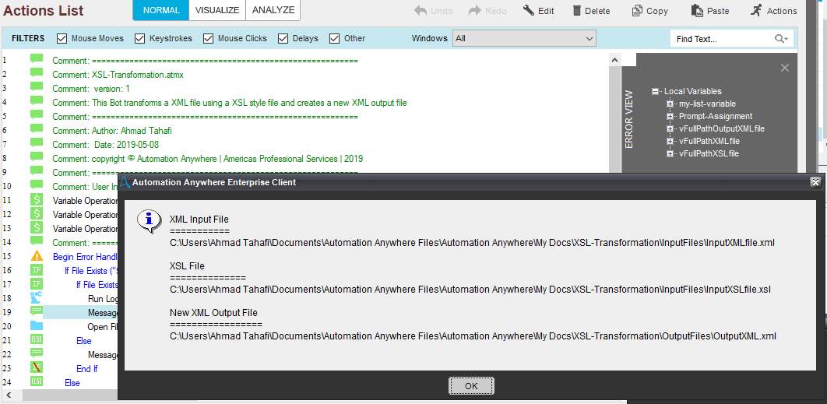Click the ELSE icon on line 21
827x404 pixels.
(x=37, y=339)
